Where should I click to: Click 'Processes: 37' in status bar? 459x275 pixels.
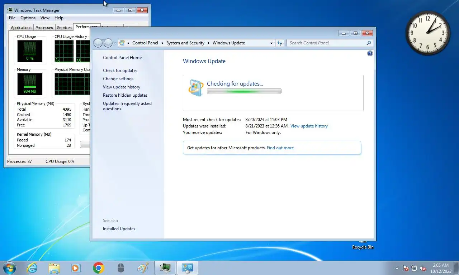(x=19, y=161)
